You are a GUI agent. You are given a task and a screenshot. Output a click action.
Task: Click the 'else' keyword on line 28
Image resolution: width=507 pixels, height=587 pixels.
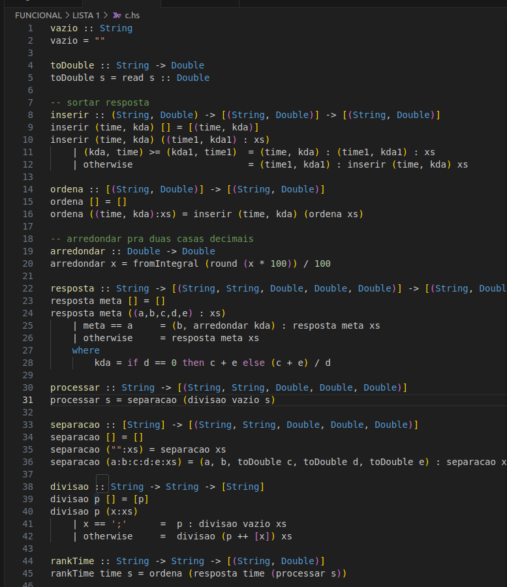(253, 363)
